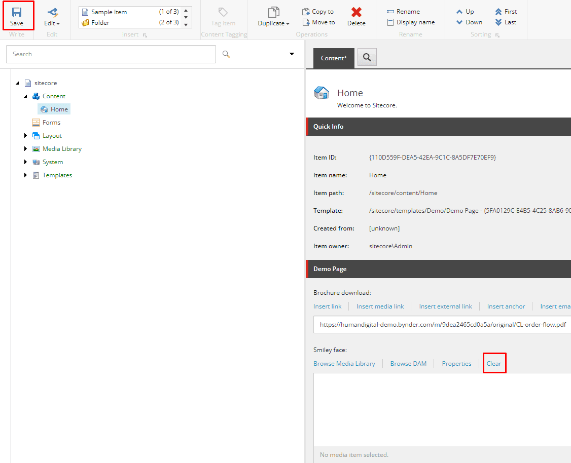Expand the Templates tree node
This screenshot has width=571, height=463.
26,175
